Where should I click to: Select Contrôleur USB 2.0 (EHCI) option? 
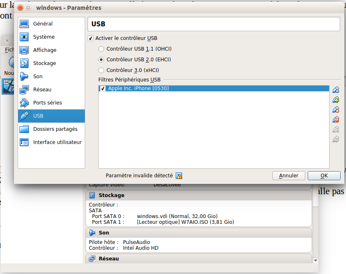[x=101, y=60]
